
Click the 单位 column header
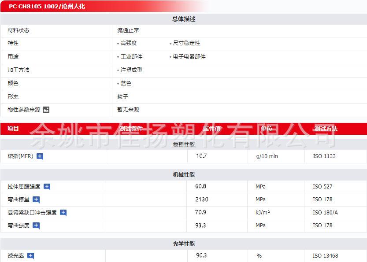(x=267, y=129)
